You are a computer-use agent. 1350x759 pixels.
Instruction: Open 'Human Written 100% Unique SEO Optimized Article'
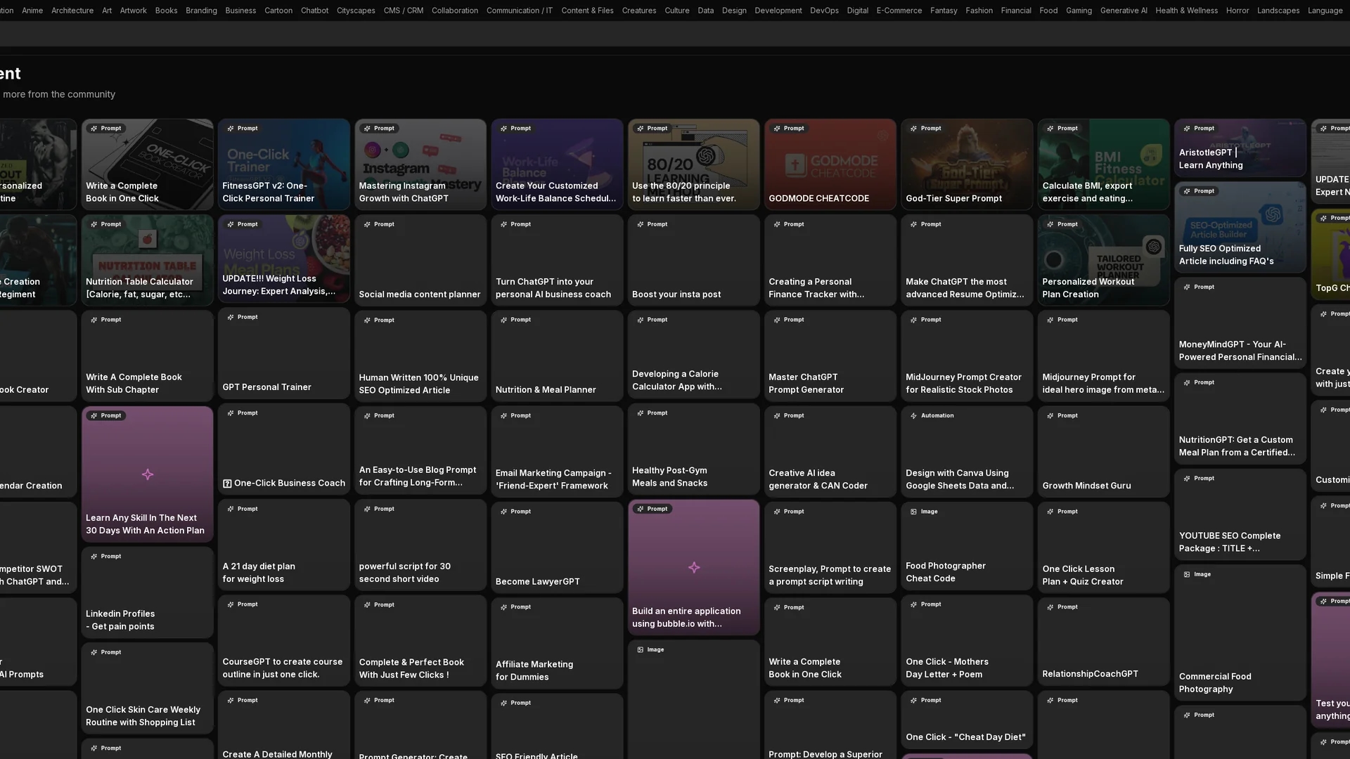point(420,356)
